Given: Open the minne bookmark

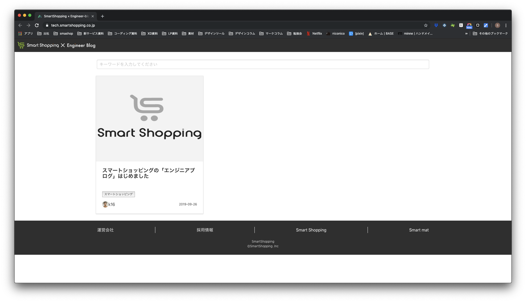Looking at the screenshot, I should 415,34.
